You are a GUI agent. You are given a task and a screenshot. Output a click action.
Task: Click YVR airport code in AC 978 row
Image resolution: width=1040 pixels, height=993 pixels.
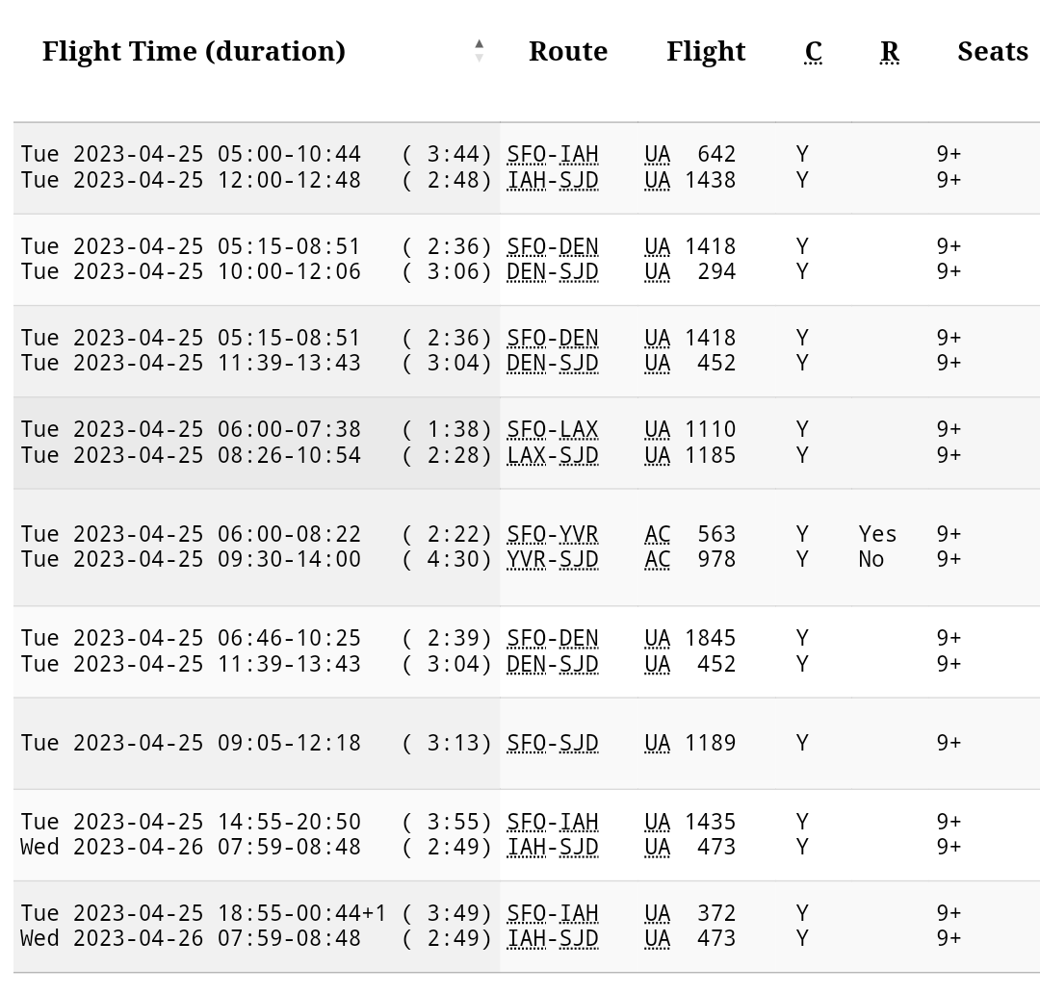click(x=526, y=559)
